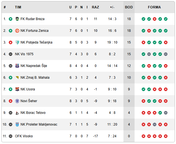The width and height of the screenshot is (176, 144).
Task: Click the FK Rudar Breza club crest
Action: [17, 19]
